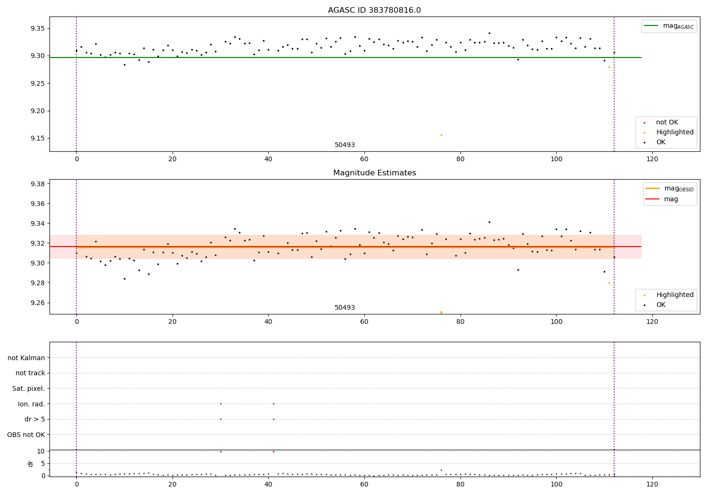Click 'Highlighted' in the top plot legend
The width and height of the screenshot is (707, 495).
(675, 132)
